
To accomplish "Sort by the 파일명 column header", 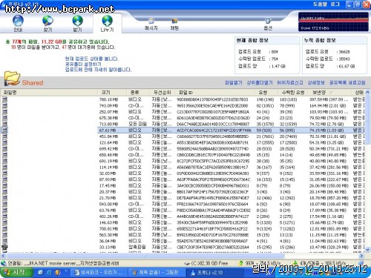I will coord(49,93).
